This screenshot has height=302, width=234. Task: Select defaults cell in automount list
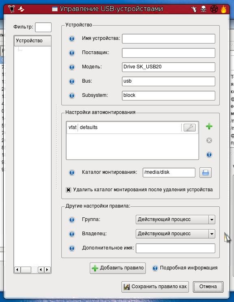tap(130, 127)
